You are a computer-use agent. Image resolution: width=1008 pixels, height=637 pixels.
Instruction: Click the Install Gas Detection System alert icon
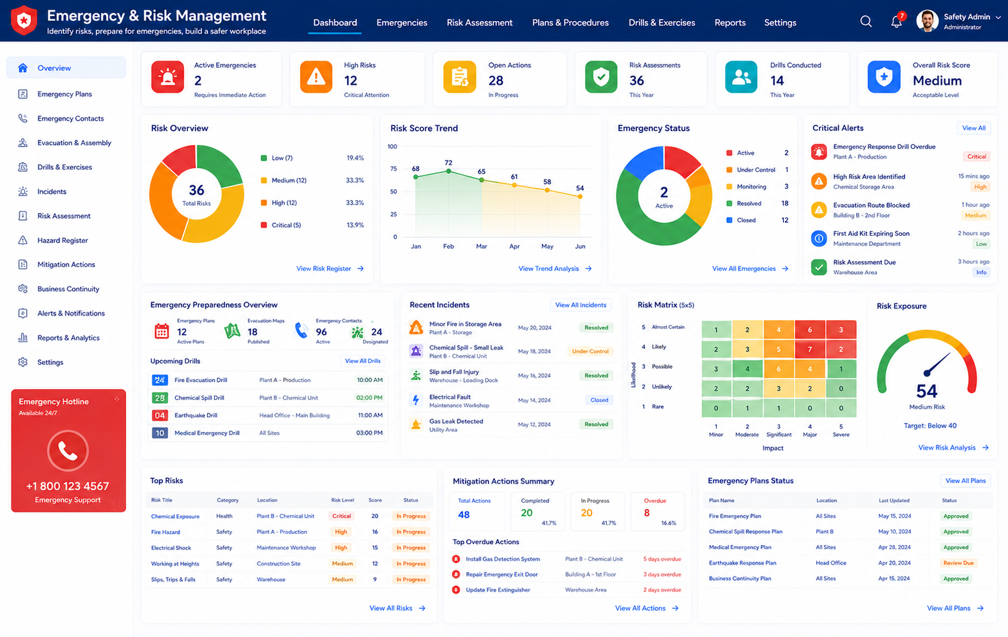(x=456, y=559)
